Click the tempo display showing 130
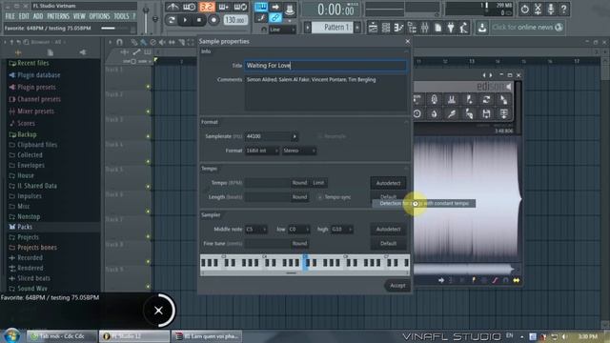The image size is (610, 343). pyautogui.click(x=235, y=20)
